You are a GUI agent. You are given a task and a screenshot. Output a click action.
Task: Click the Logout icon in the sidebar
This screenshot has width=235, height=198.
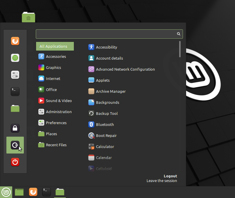click(x=15, y=145)
